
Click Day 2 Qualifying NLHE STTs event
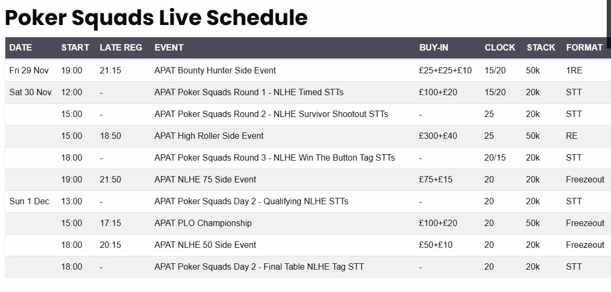pyautogui.click(x=251, y=201)
